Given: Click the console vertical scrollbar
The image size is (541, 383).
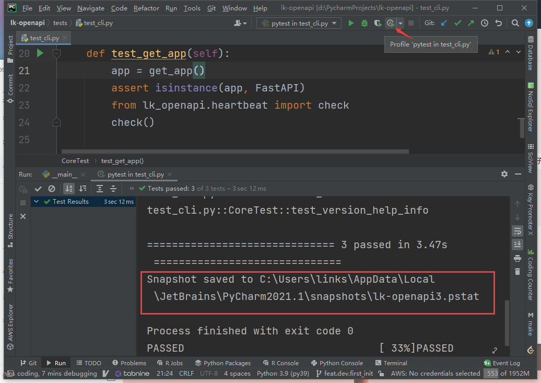Looking at the screenshot, I should [x=507, y=322].
